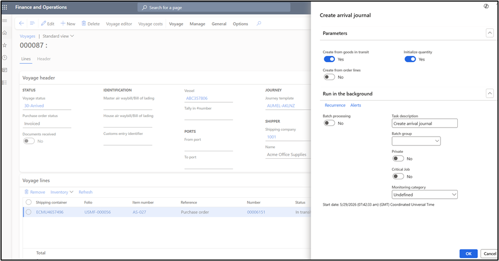The image size is (499, 261).
Task: Click the New plus button
Action: 68,24
